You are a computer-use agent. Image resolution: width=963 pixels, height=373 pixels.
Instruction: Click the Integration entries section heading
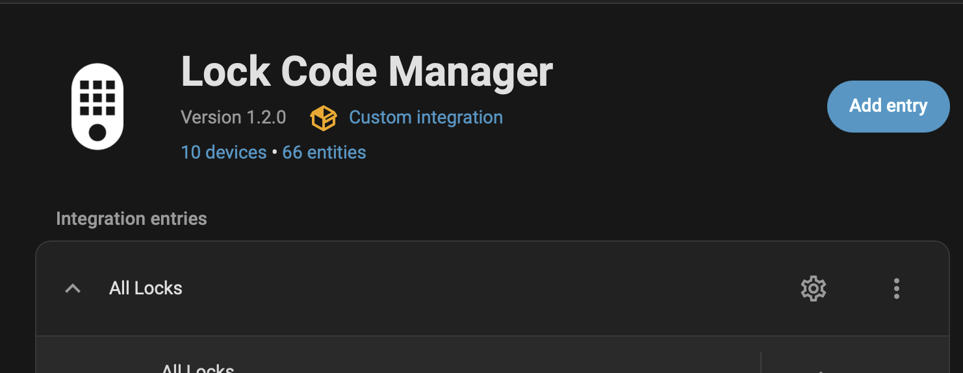(131, 219)
